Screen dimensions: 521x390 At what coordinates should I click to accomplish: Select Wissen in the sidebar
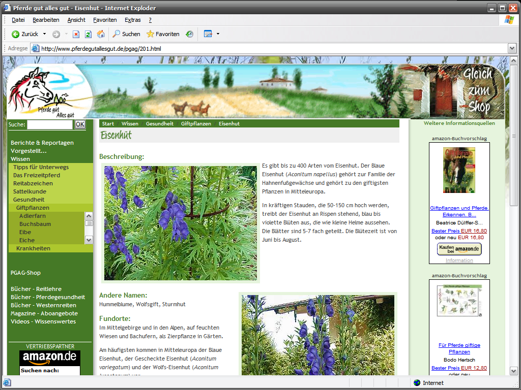pos(20,159)
